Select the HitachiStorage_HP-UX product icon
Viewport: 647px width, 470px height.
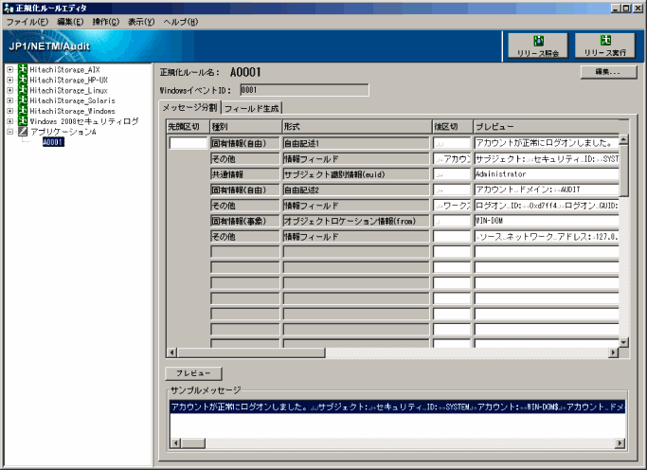[22, 81]
